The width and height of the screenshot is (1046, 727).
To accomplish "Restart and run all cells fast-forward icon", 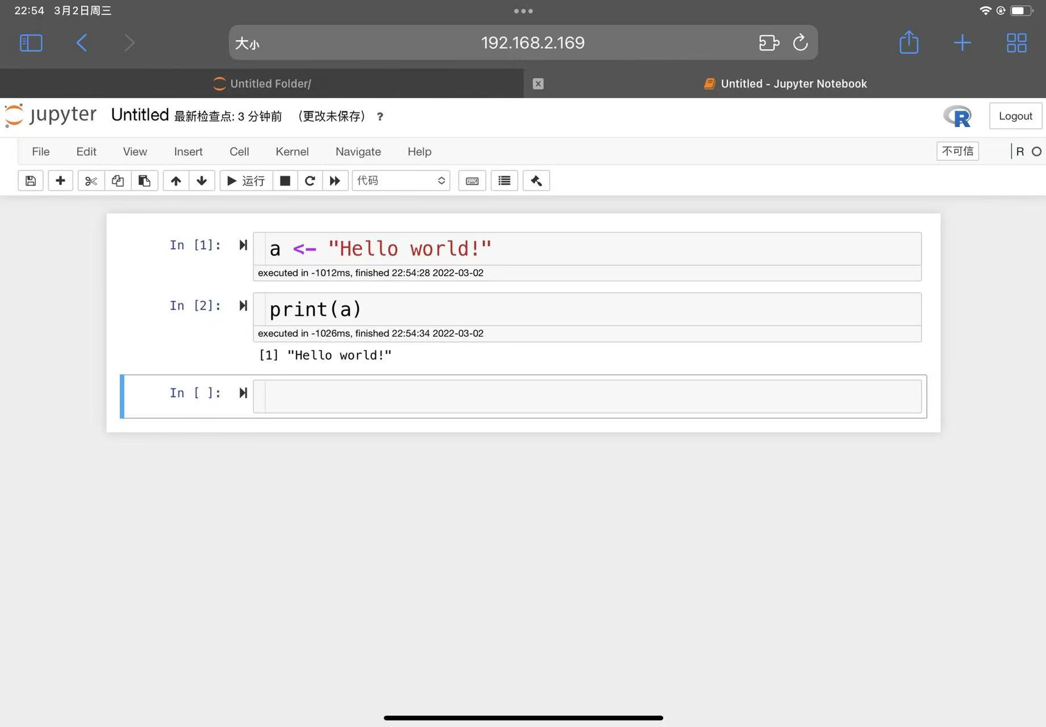I will (x=335, y=181).
